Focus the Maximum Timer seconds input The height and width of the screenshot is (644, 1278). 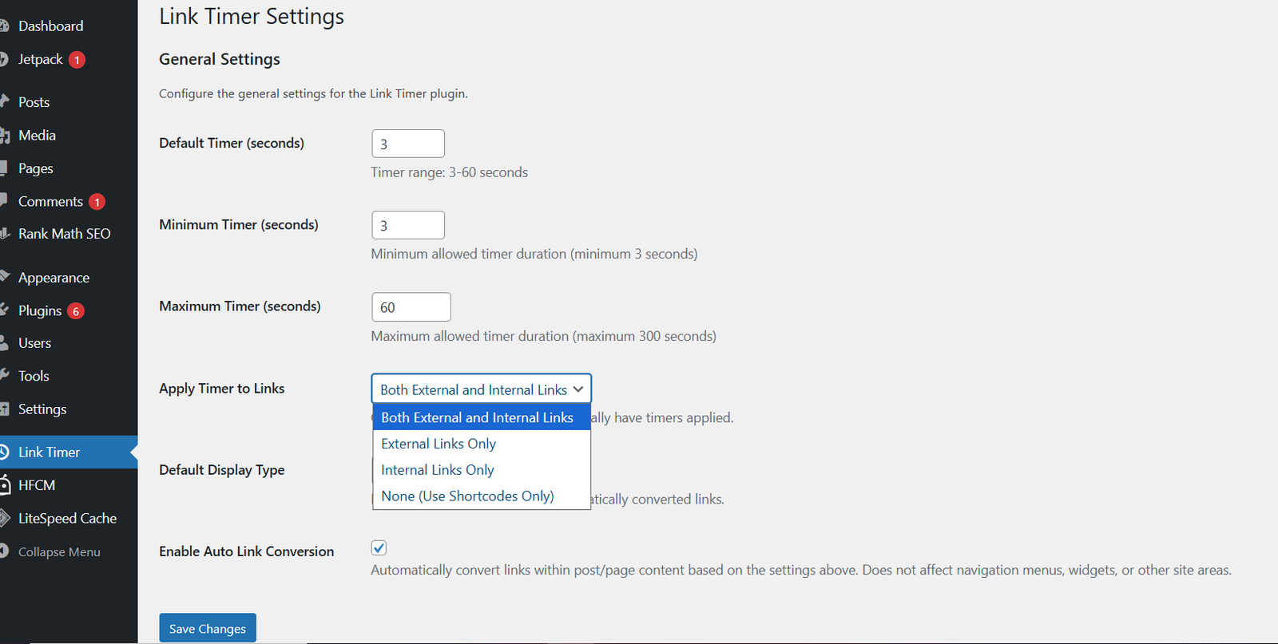click(x=411, y=307)
